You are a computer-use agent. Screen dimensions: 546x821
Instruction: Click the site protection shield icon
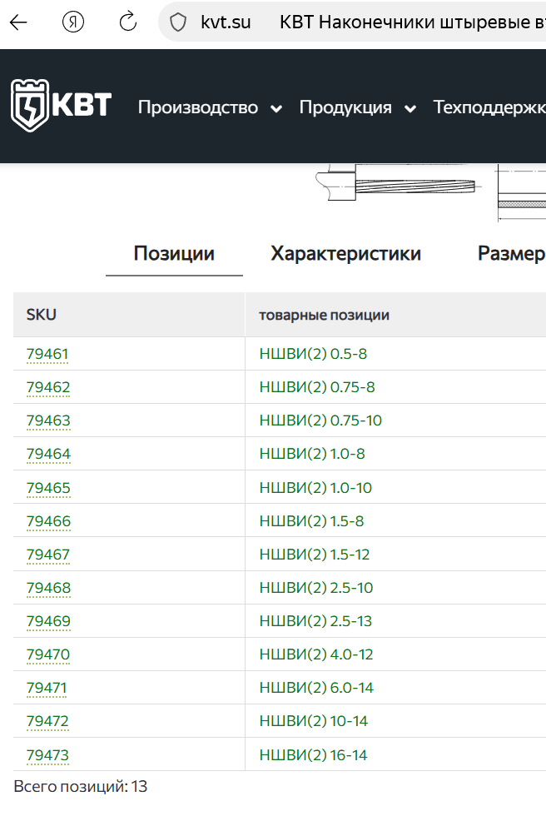[x=178, y=22]
